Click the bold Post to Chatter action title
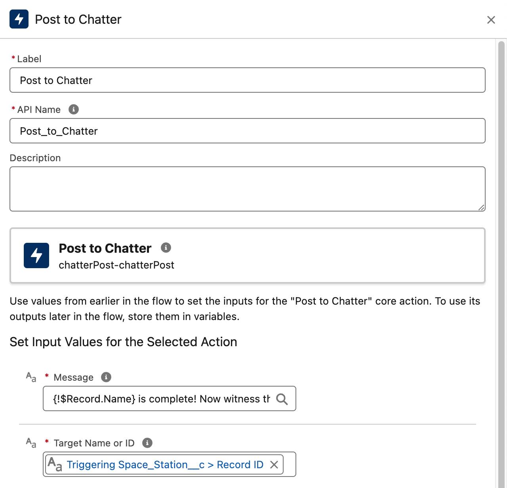 pyautogui.click(x=105, y=248)
